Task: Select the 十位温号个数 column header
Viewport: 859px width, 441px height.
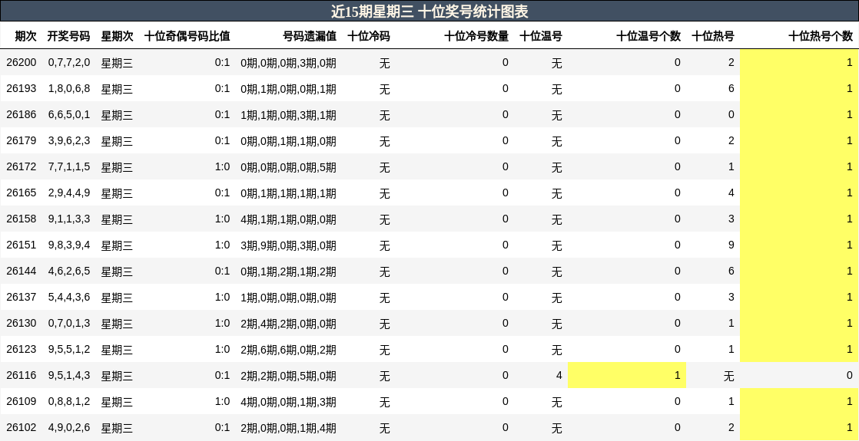Action: tap(648, 36)
